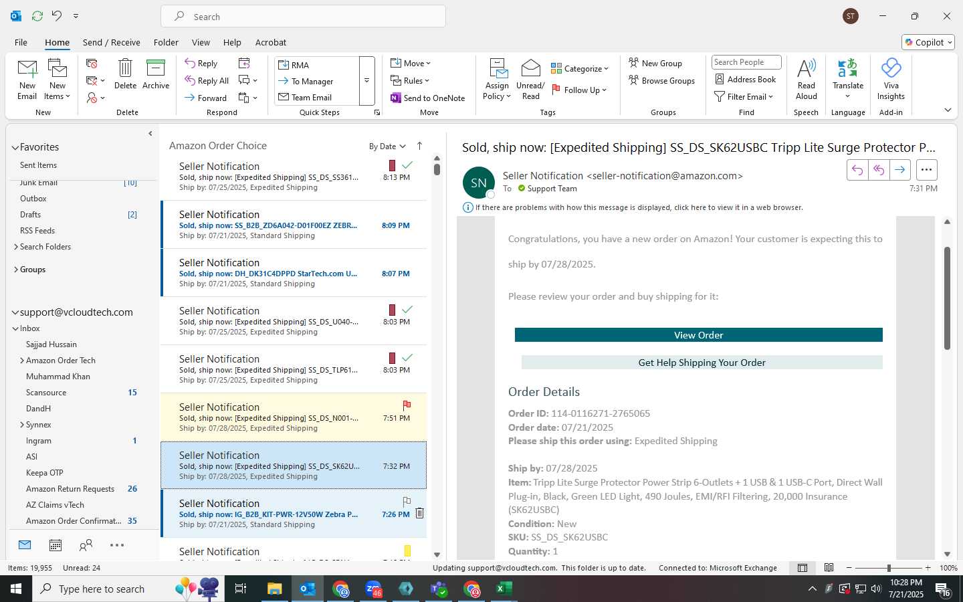Viewport: 963px width, 602px height.
Task: Delete the 7:26 PM message via trash icon
Action: pos(420,513)
